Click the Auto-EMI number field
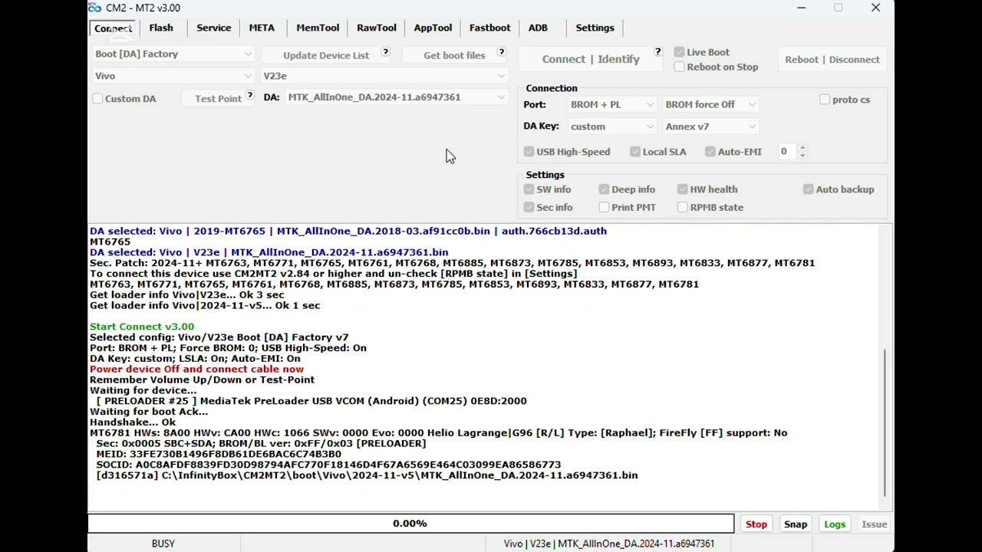 click(788, 152)
